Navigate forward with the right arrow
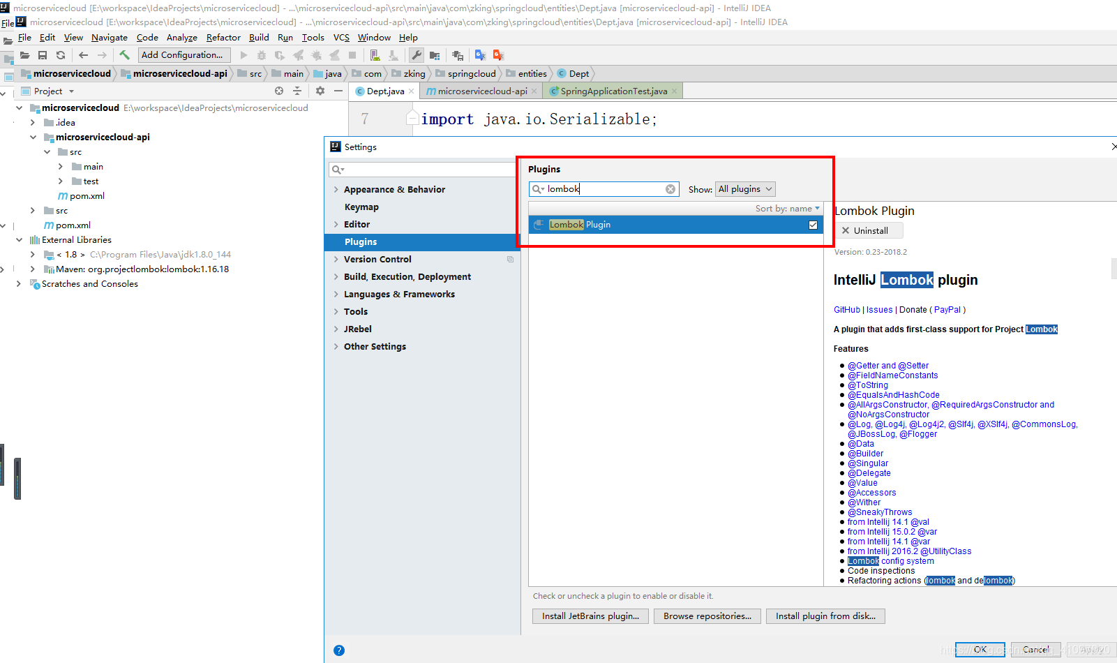The height and width of the screenshot is (663, 1117). pos(103,55)
